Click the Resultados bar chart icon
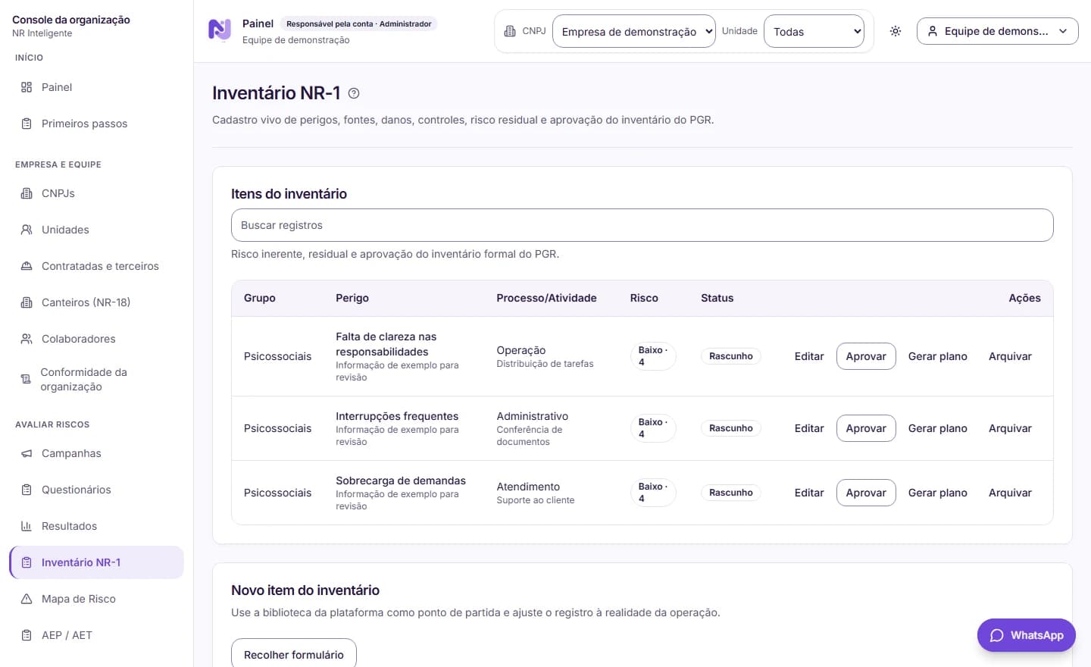The height and width of the screenshot is (667, 1091). point(27,526)
